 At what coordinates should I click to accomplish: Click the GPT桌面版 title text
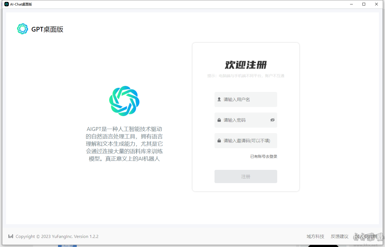tap(48, 29)
